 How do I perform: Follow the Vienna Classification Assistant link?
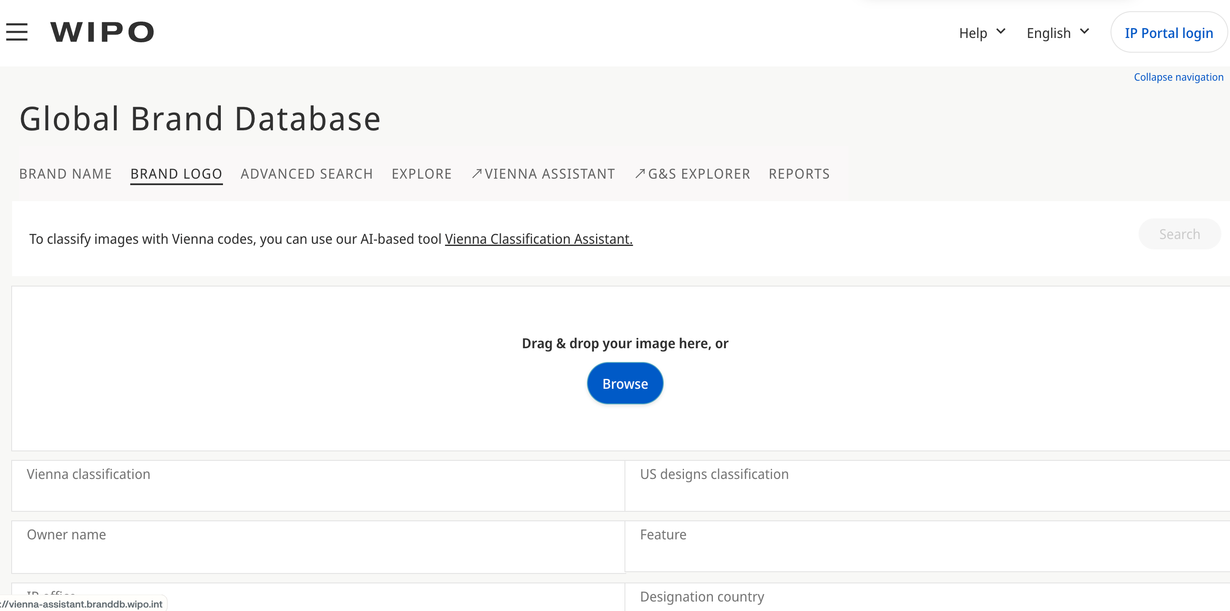[x=539, y=239]
